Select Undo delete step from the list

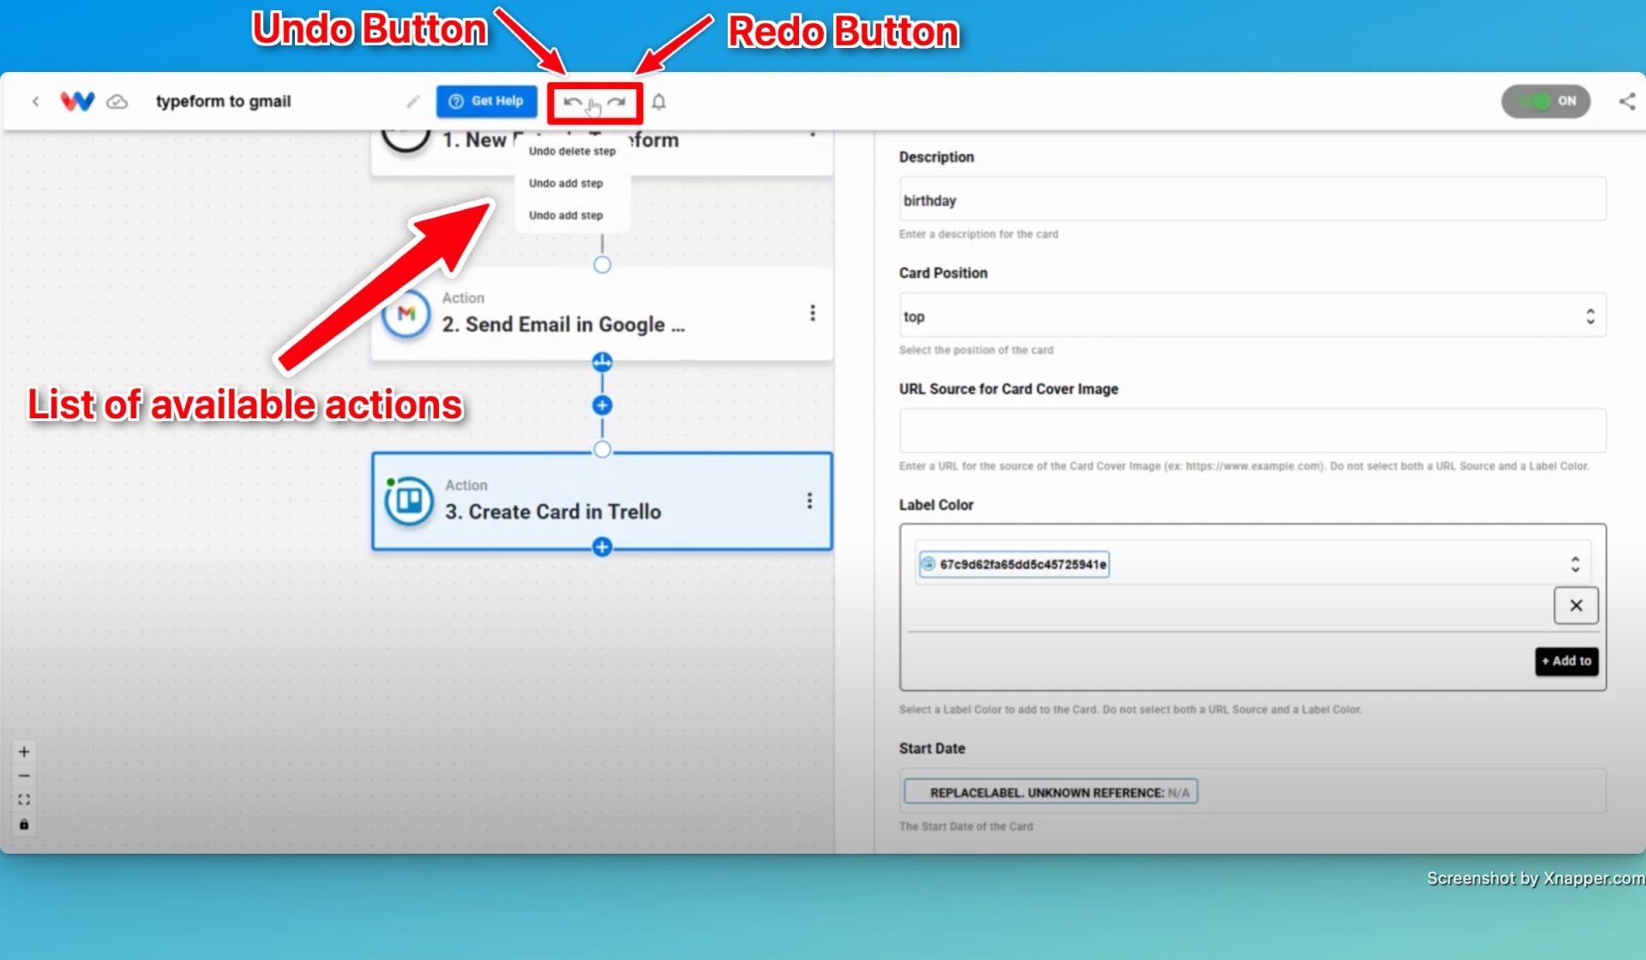tap(571, 151)
